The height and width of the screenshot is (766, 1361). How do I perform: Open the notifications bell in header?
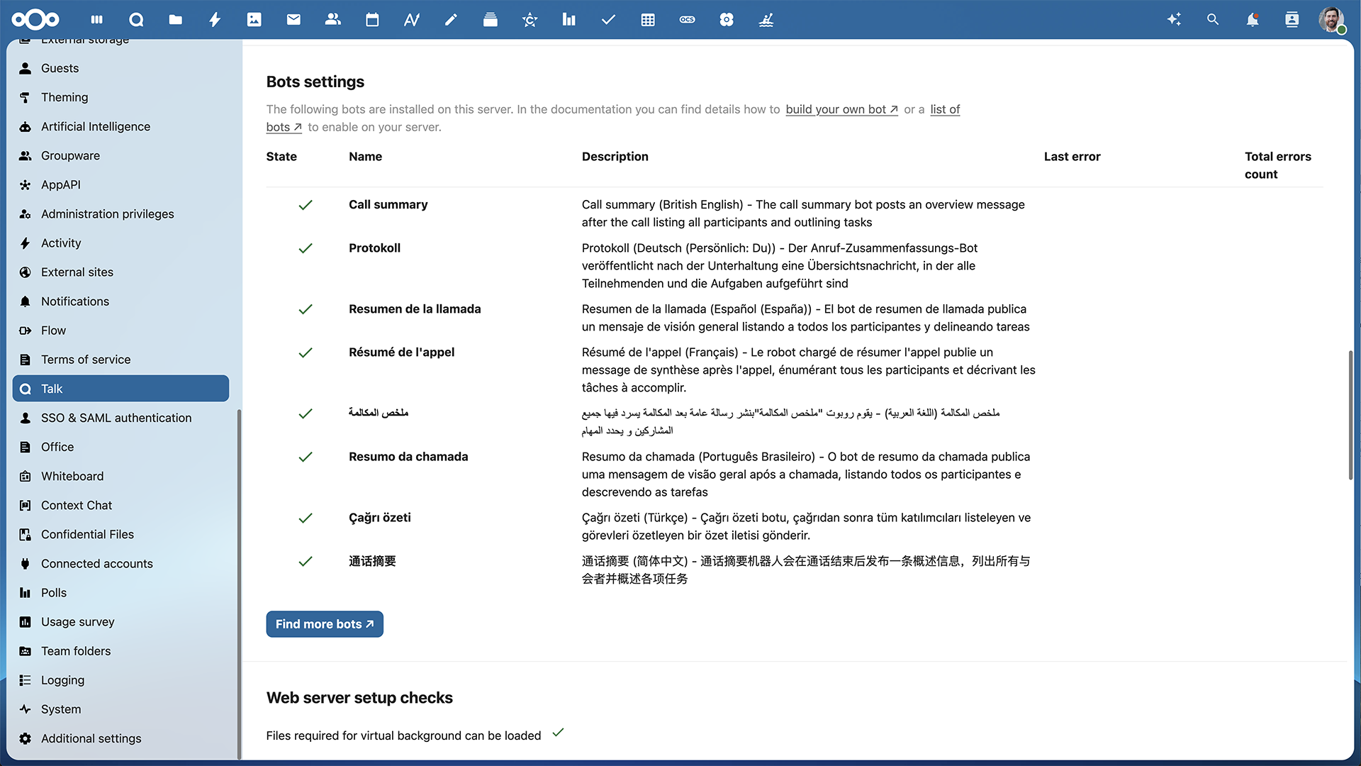click(x=1253, y=20)
